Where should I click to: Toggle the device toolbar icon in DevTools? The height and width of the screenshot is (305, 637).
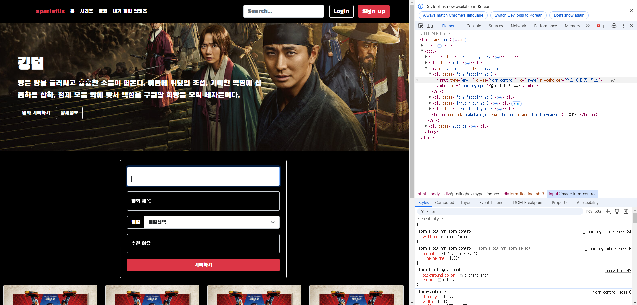(430, 26)
